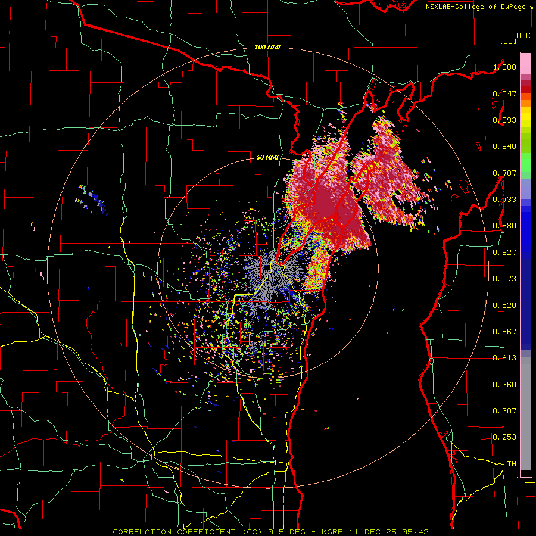Click the 11 DEC 25 05:42 timestamp
This screenshot has height=536, width=536.
(x=390, y=532)
